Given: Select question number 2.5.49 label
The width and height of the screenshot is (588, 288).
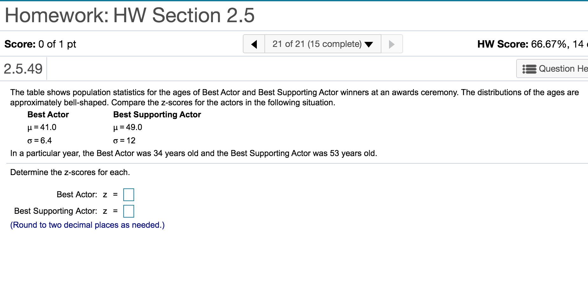Looking at the screenshot, I should click(x=23, y=69).
